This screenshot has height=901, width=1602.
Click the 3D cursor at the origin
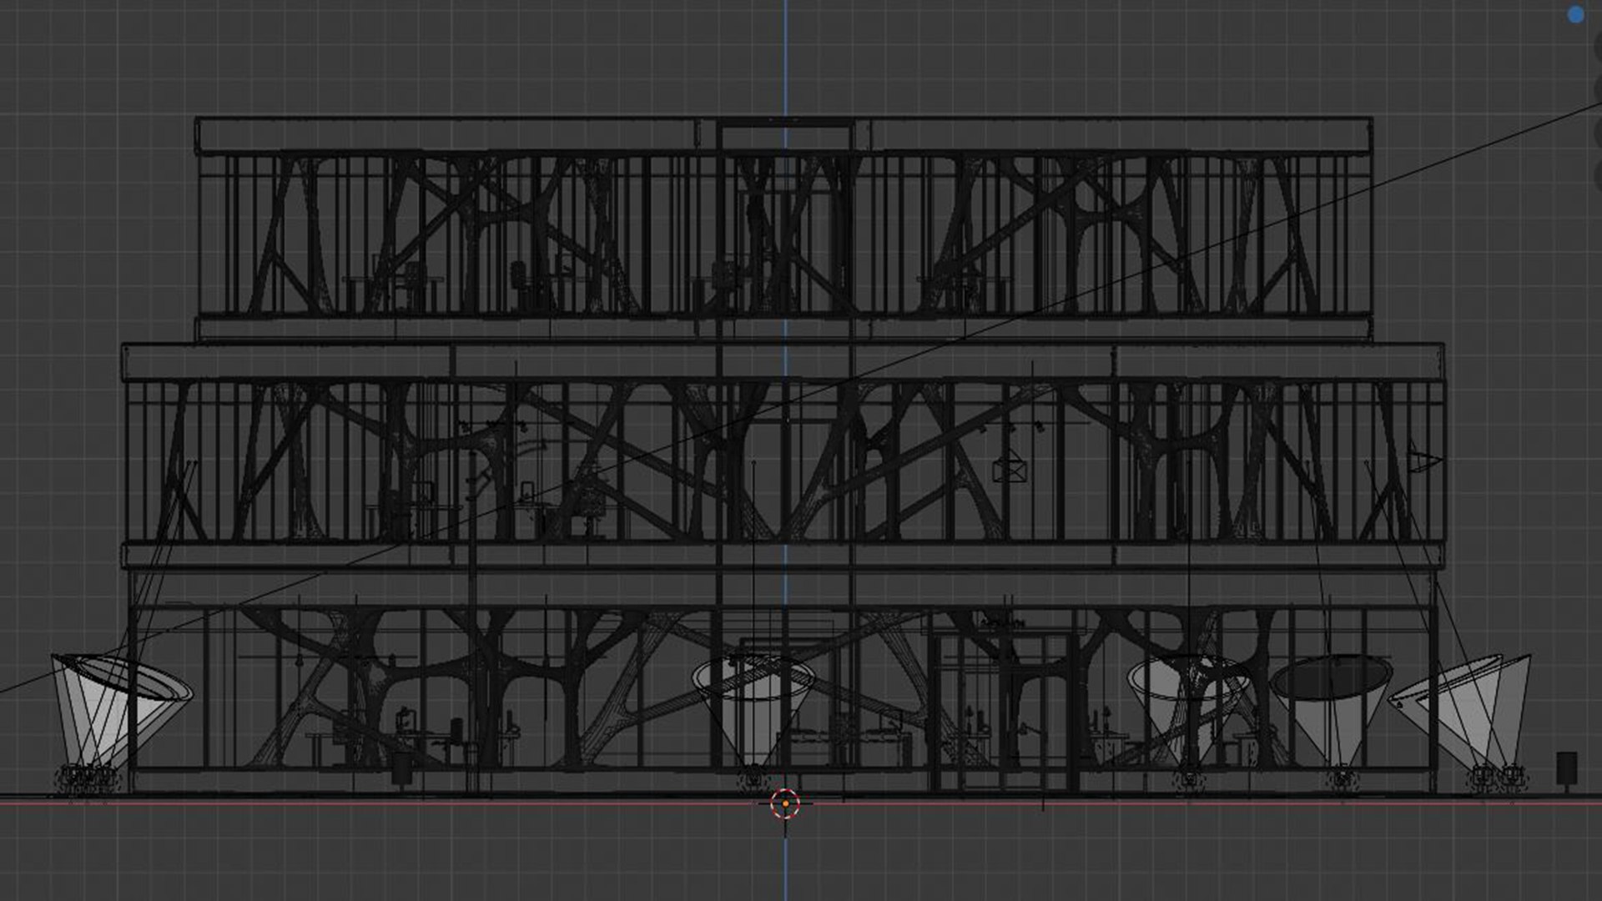[x=785, y=803]
